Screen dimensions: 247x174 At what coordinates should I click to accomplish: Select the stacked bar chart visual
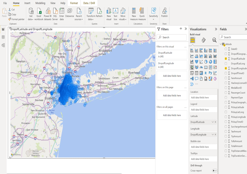192,50
